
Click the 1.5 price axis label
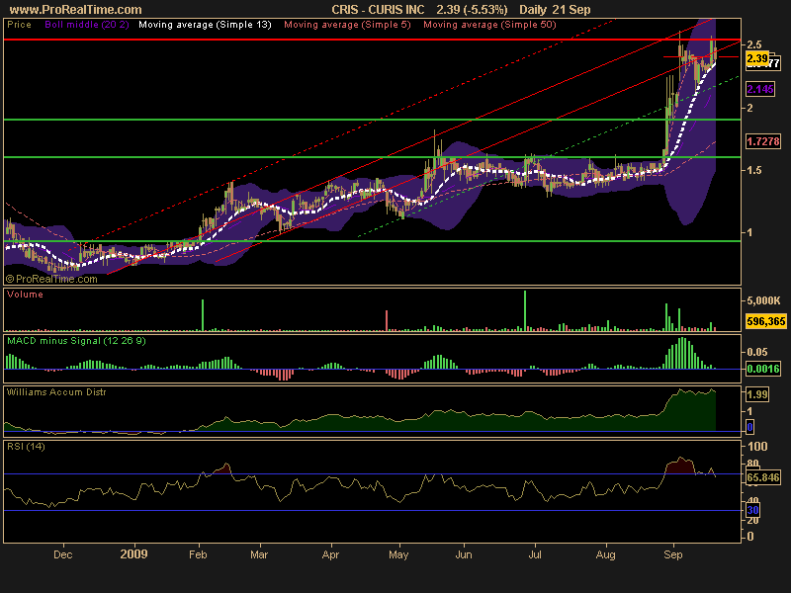click(x=754, y=170)
